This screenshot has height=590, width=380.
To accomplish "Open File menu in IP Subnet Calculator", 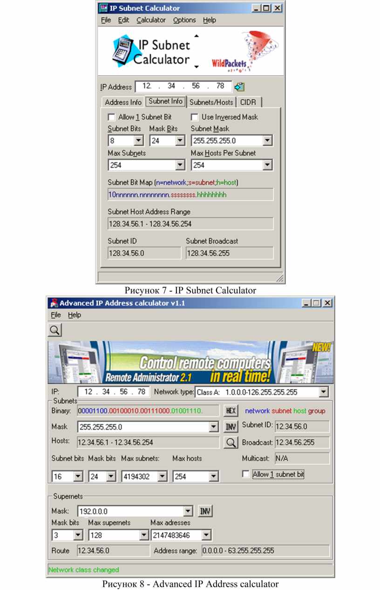I will point(106,20).
